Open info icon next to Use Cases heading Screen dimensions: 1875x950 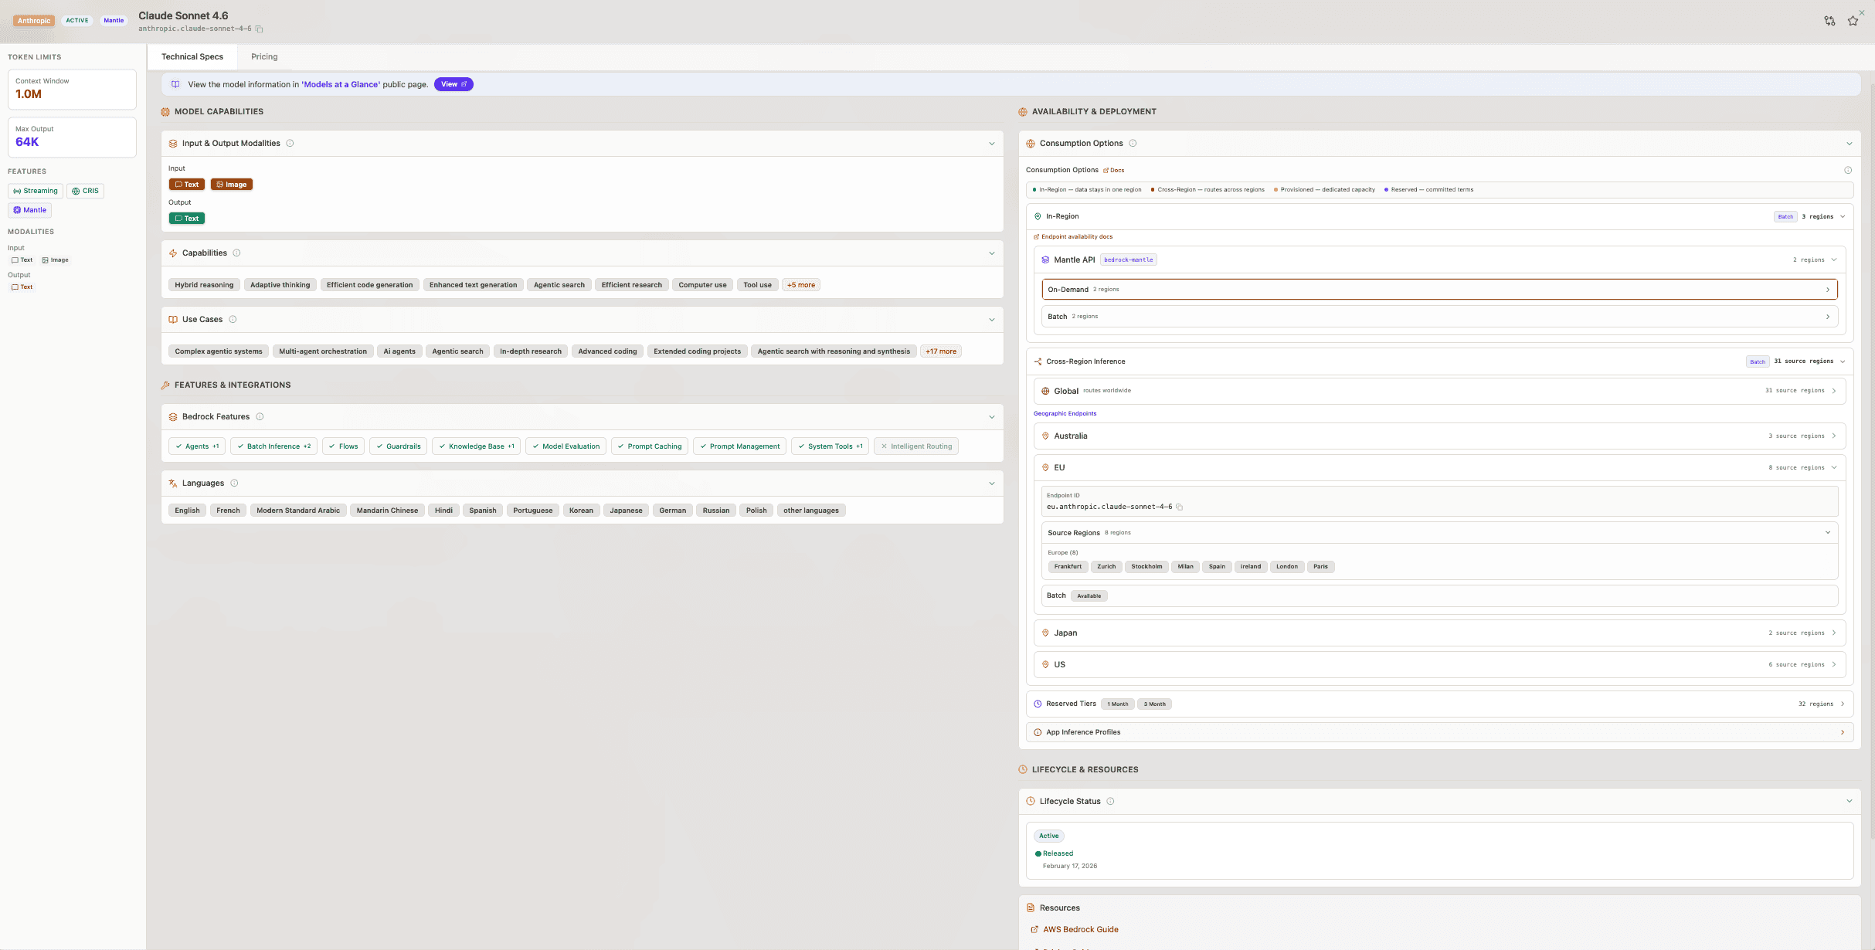233,320
